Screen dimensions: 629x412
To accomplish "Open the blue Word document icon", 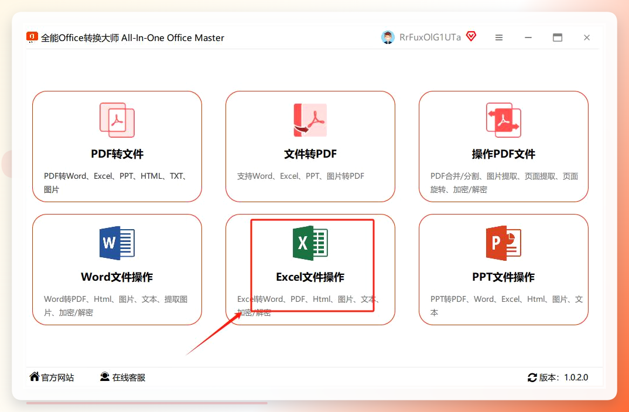I will 117,243.
